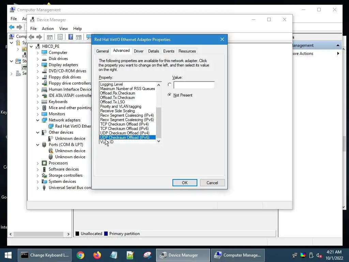The image size is (349, 262).
Task: Switch to the Events tab
Action: pyautogui.click(x=169, y=51)
